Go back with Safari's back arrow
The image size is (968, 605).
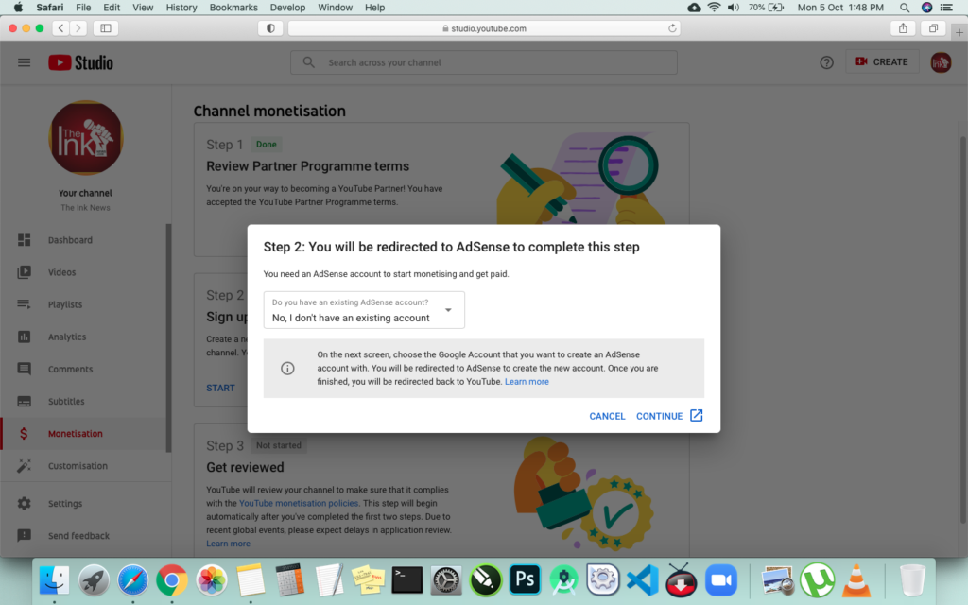pos(60,28)
